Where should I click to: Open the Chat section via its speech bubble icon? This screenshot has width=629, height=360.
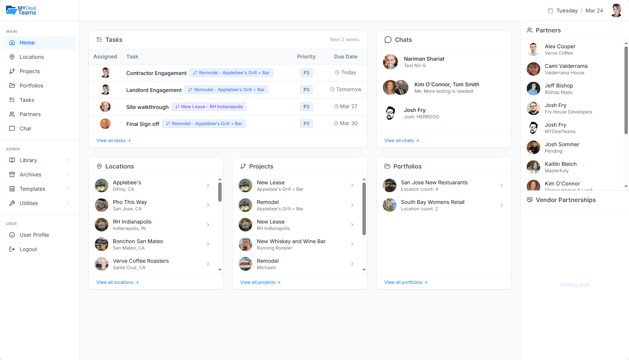pyautogui.click(x=12, y=129)
